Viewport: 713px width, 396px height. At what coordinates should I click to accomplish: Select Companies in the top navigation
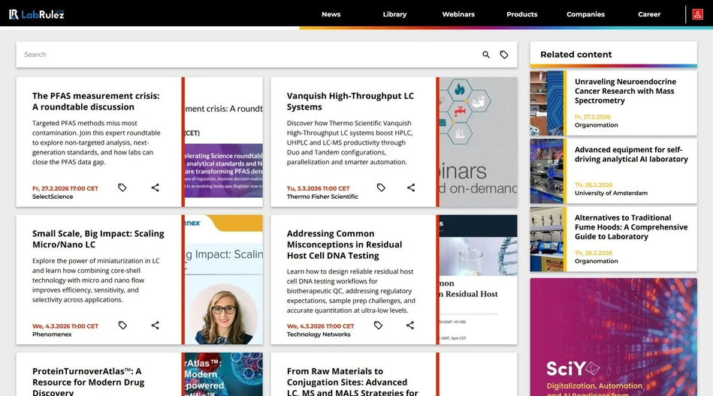click(x=585, y=14)
